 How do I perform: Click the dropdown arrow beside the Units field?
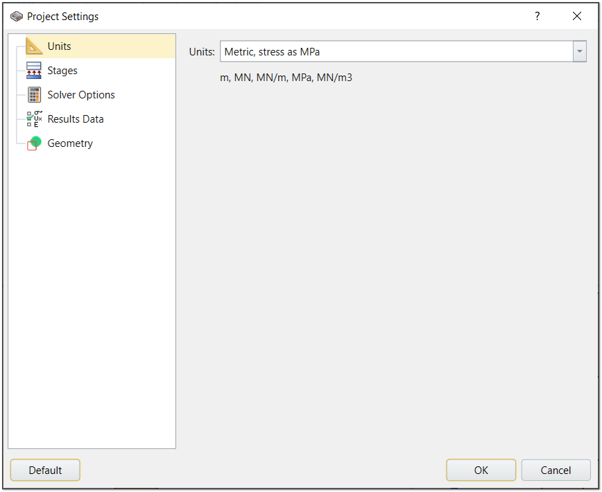(x=580, y=51)
